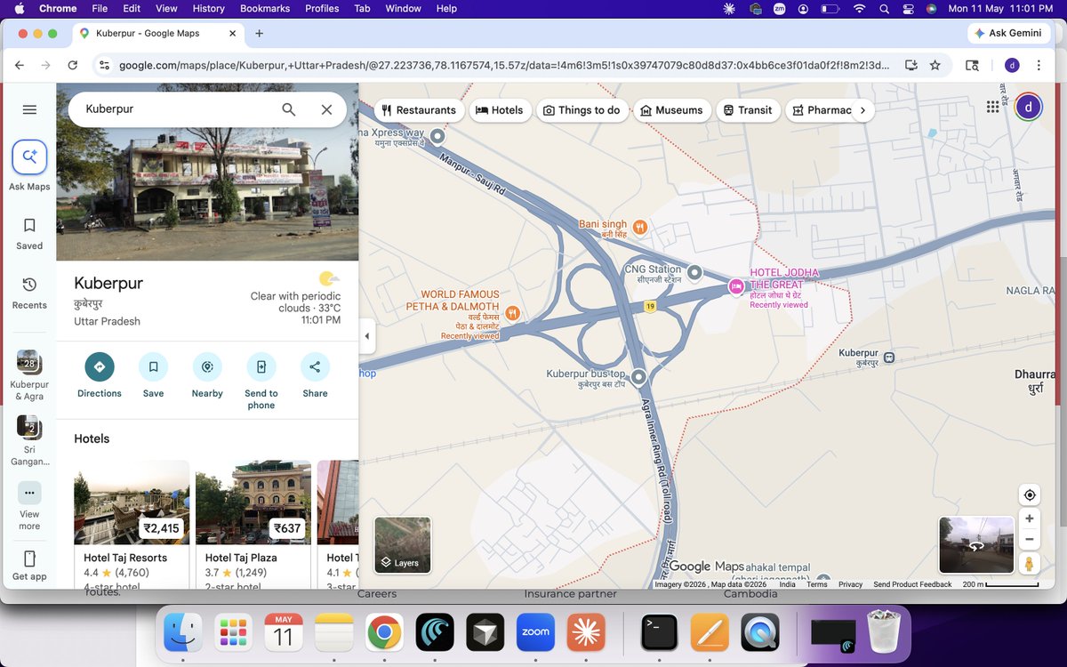Open Zoom in the Dock

click(x=536, y=632)
